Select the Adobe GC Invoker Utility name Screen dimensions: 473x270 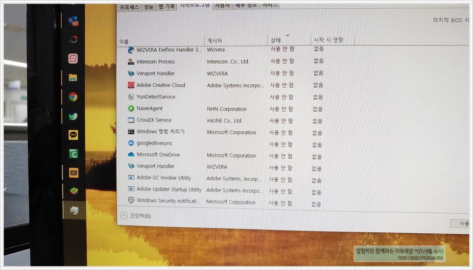click(164, 178)
